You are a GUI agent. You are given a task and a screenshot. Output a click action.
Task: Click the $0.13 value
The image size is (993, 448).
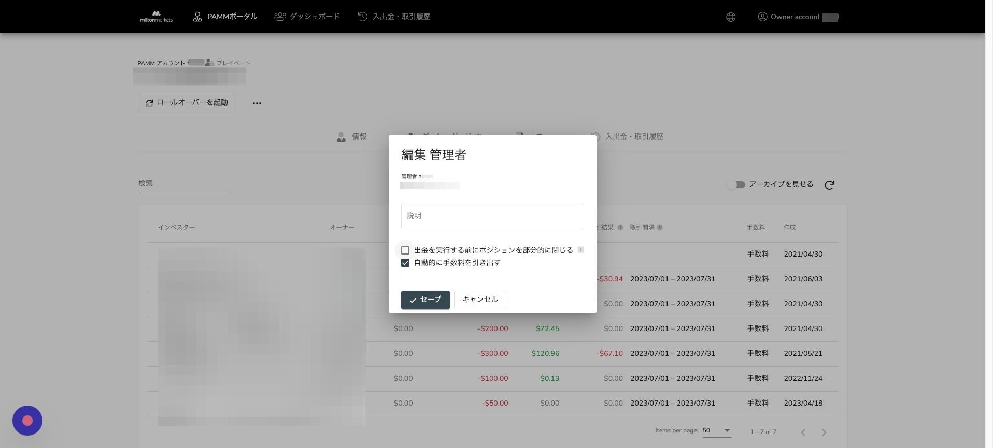pyautogui.click(x=549, y=378)
